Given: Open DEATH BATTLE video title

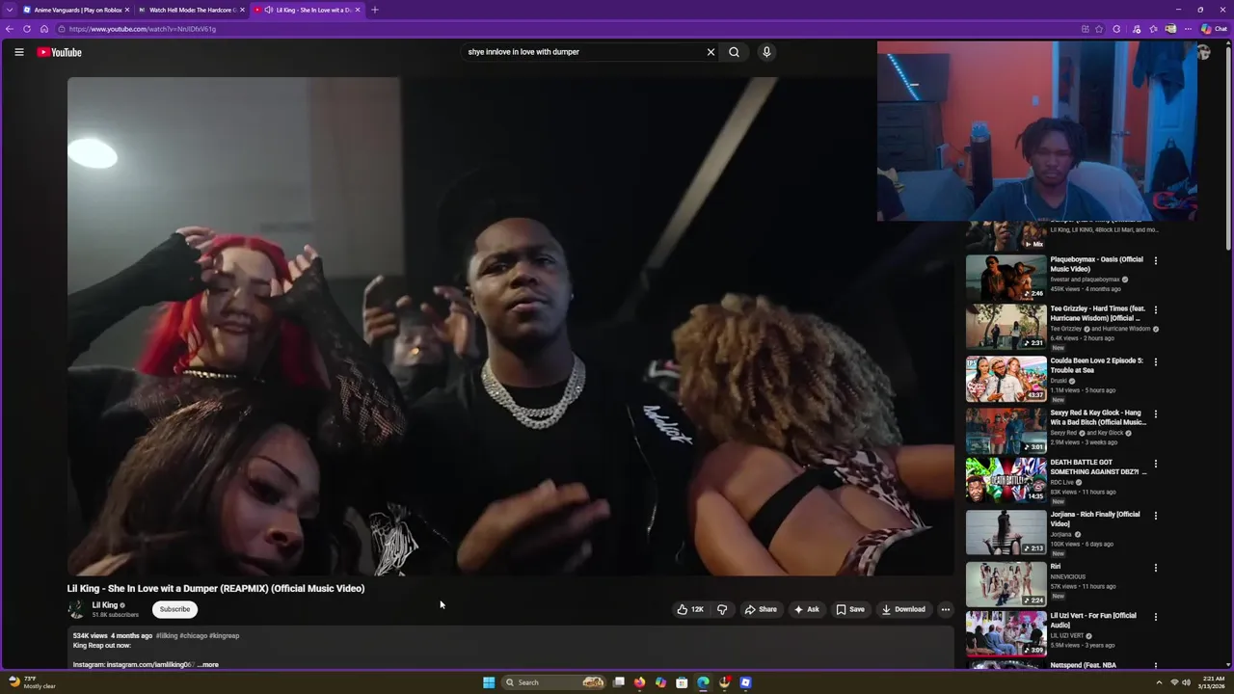Looking at the screenshot, I should [1098, 467].
